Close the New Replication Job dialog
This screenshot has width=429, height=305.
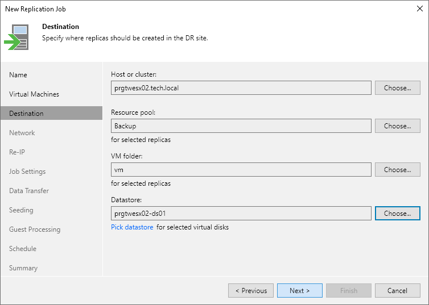[x=420, y=9]
